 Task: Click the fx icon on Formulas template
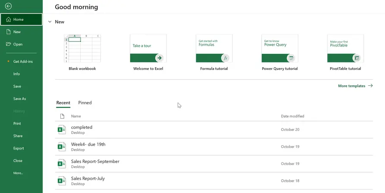point(225,58)
